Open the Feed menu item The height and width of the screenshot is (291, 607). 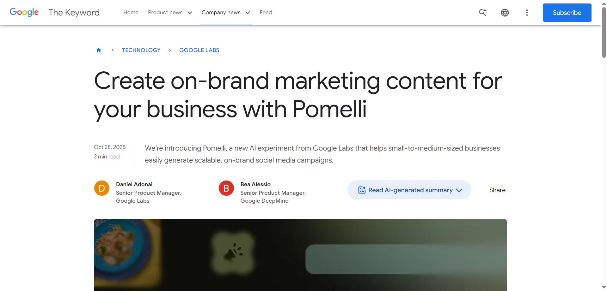click(265, 12)
